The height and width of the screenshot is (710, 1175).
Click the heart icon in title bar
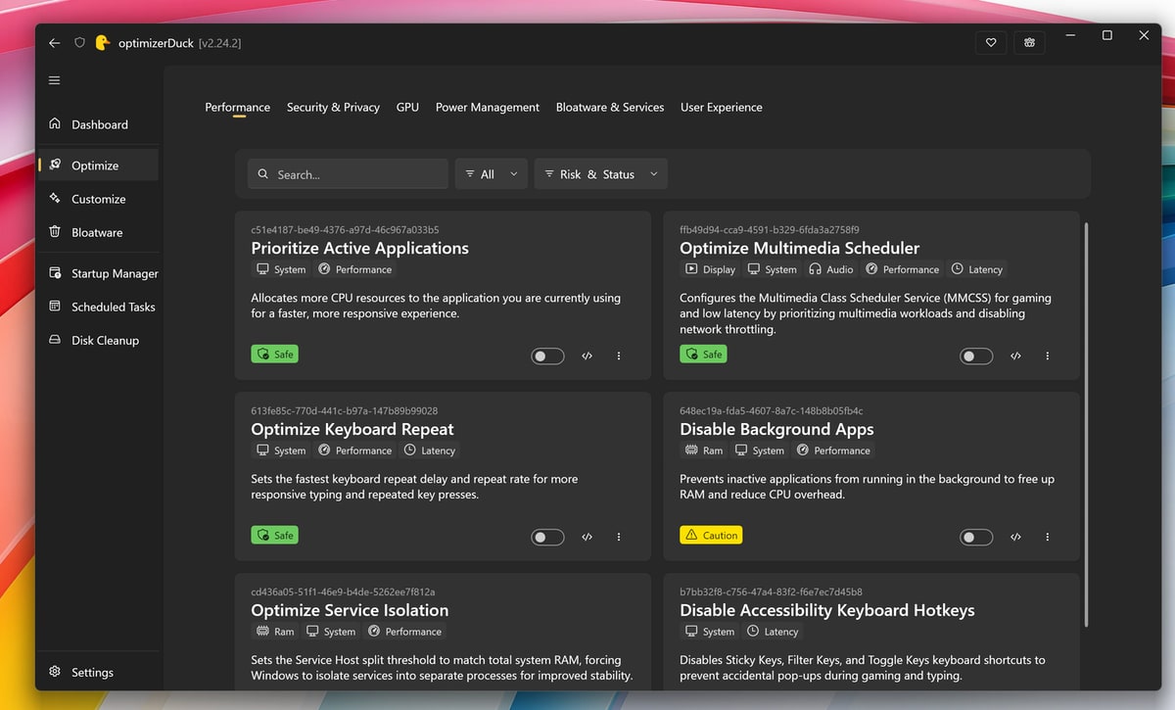coord(991,43)
